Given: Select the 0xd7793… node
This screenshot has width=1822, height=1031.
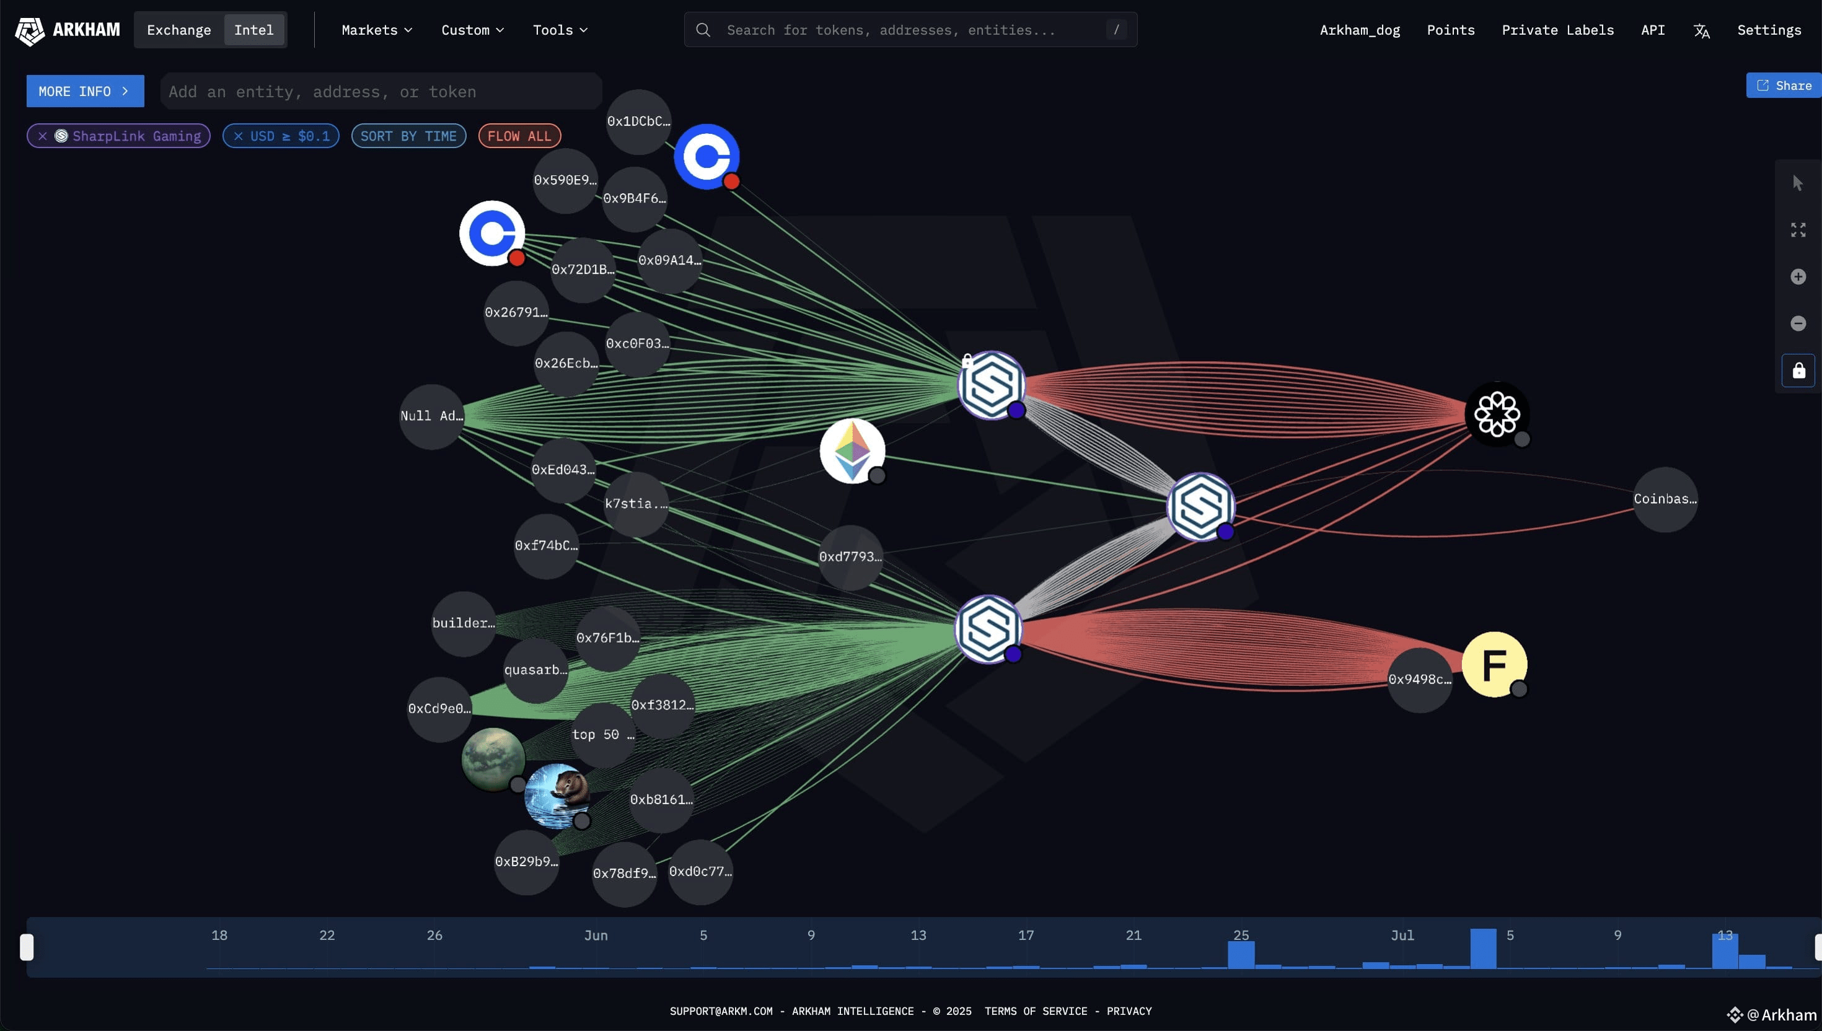Looking at the screenshot, I should (850, 557).
